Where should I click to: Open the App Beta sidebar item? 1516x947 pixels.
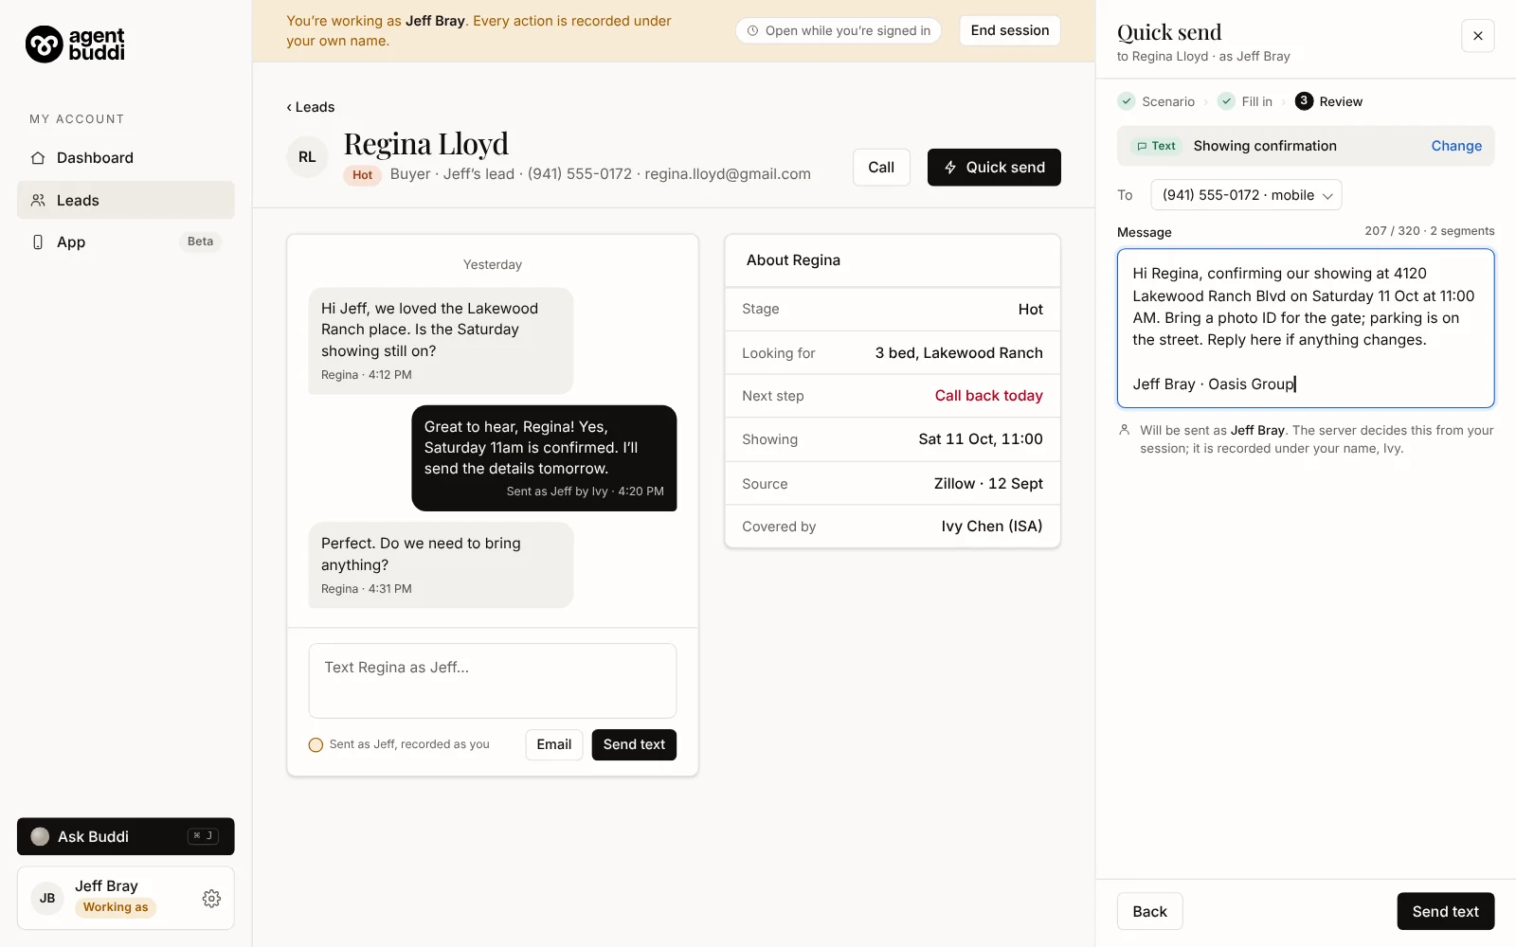coord(125,241)
